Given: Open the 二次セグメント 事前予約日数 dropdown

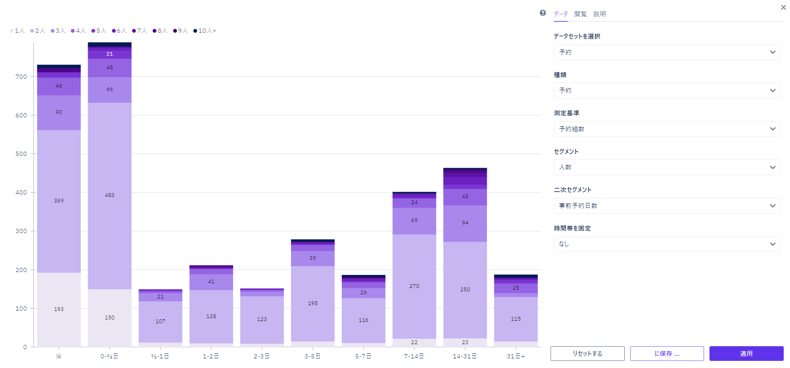Looking at the screenshot, I should pos(666,206).
